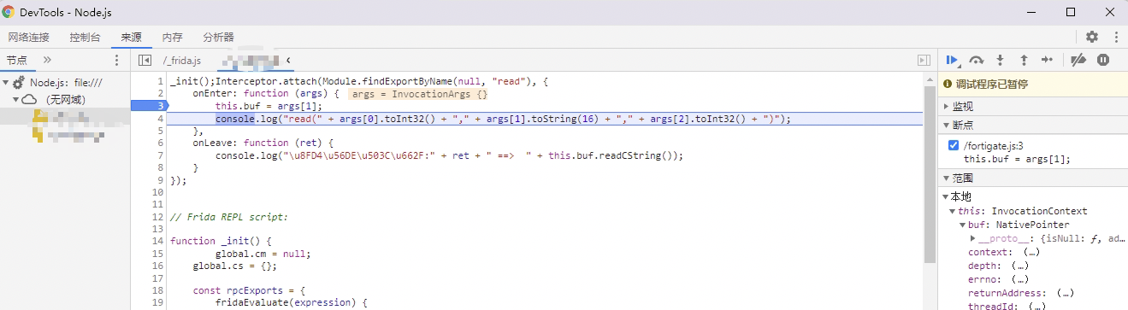Screen dimensions: 1128x310
Task: Click the Node.js gear icon in tree
Action: tap(19, 83)
